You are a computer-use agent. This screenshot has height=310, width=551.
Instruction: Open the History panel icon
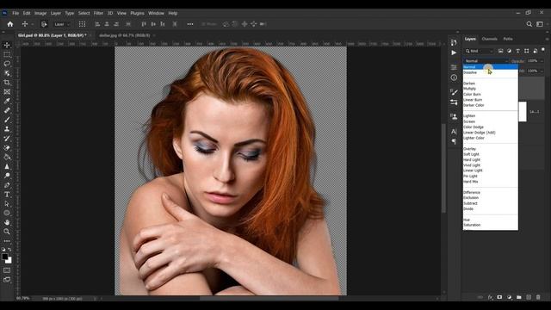coord(454,42)
